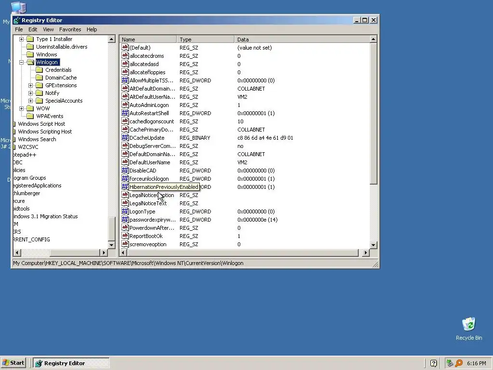Click the help question mark tray icon

(433, 363)
